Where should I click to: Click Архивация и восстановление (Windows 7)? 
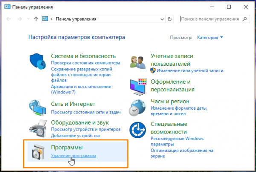(81, 89)
